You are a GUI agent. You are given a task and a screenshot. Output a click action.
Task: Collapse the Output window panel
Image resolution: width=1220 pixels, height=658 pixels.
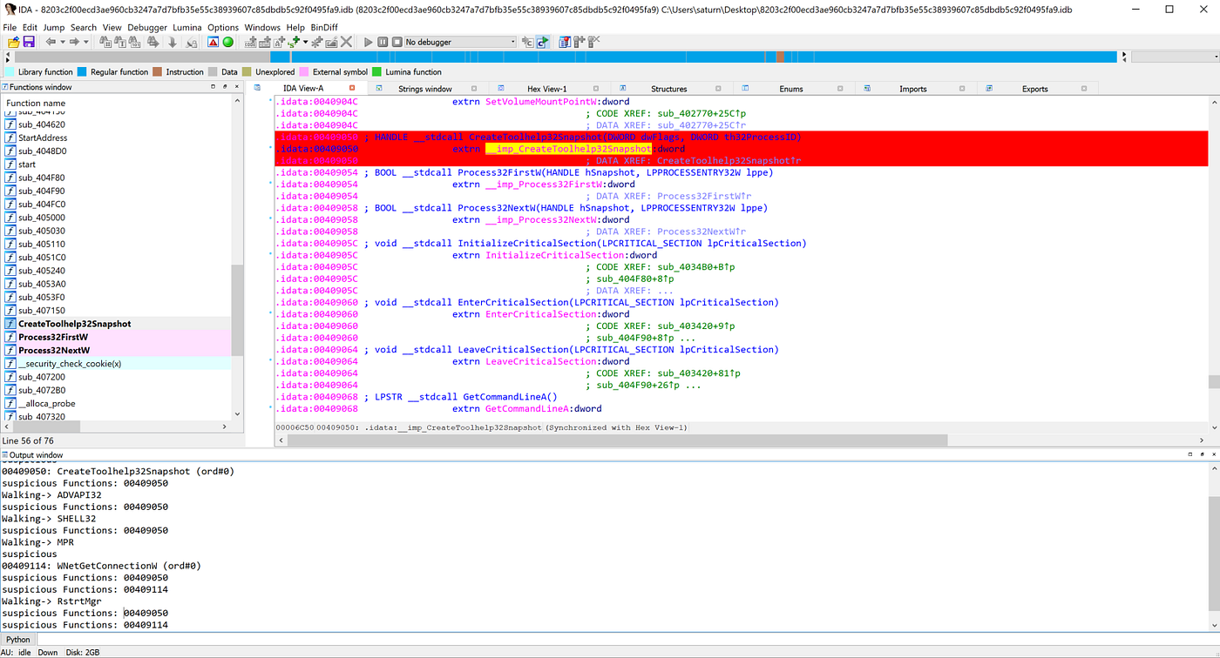click(1189, 453)
